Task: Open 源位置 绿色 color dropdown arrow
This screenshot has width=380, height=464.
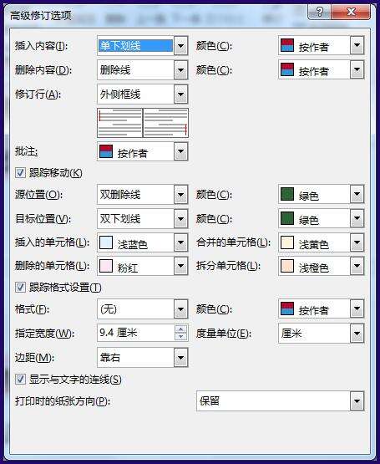Action: point(357,194)
